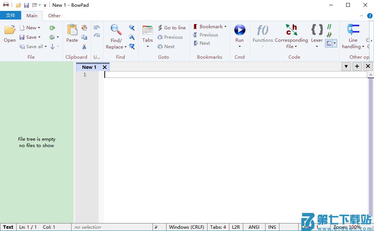Image resolution: width=374 pixels, height=231 pixels.
Task: Click quick access Open folder icon
Action: pos(18,5)
